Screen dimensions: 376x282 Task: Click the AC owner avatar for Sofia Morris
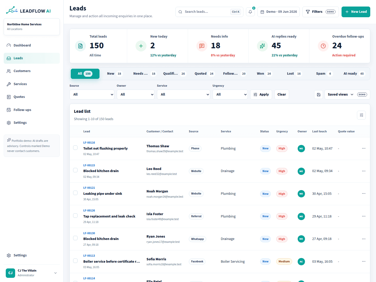coord(301,262)
